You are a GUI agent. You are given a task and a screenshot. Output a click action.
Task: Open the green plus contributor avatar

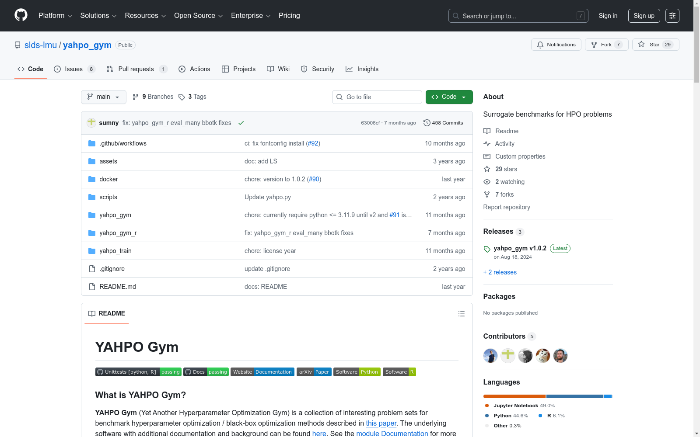click(508, 356)
